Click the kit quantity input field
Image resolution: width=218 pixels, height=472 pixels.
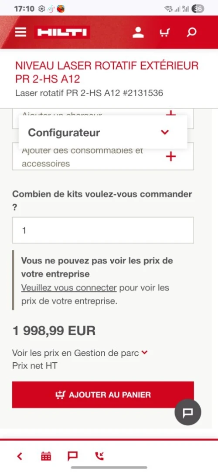pyautogui.click(x=103, y=230)
